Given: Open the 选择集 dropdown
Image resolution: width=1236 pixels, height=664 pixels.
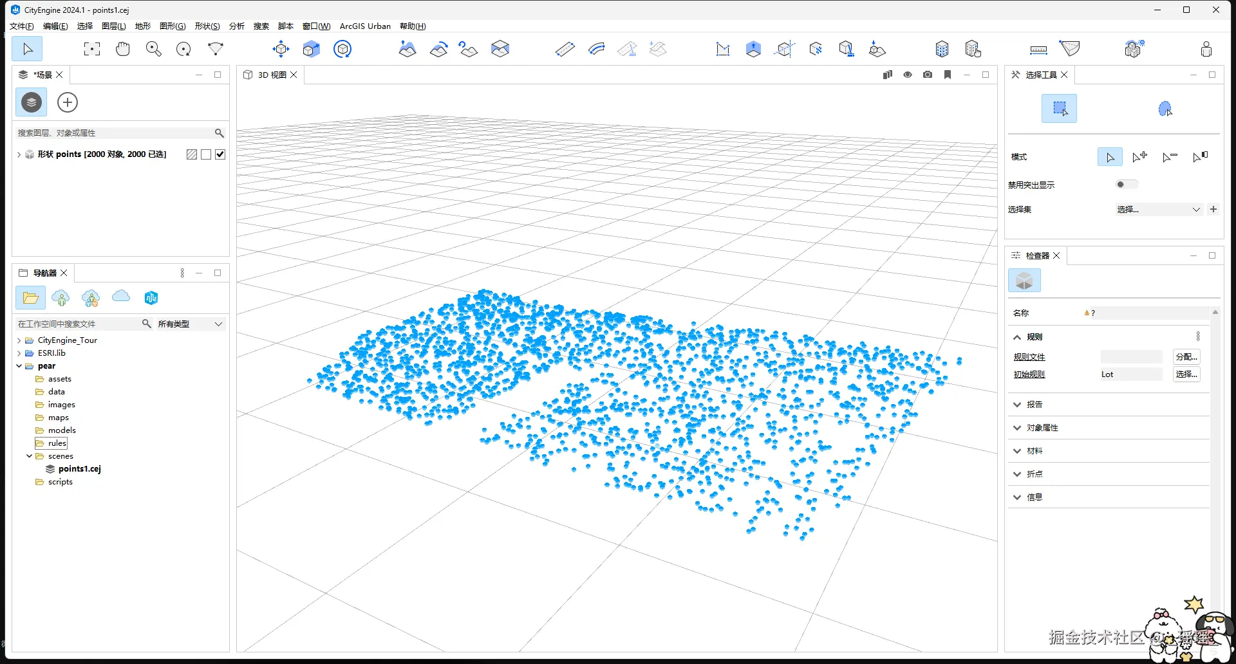Looking at the screenshot, I should [1158, 209].
